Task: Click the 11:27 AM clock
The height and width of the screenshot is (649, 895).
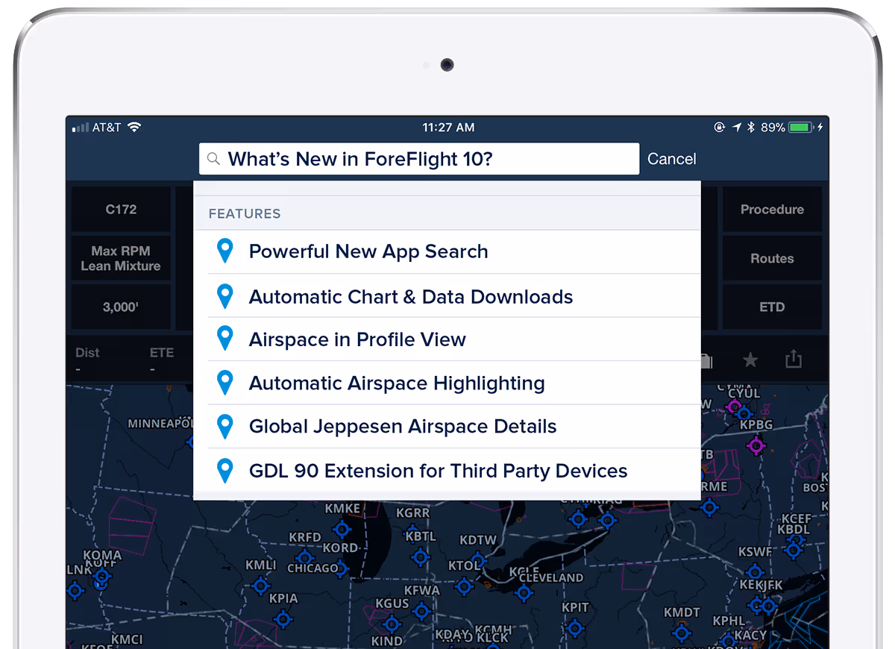Action: click(x=448, y=128)
